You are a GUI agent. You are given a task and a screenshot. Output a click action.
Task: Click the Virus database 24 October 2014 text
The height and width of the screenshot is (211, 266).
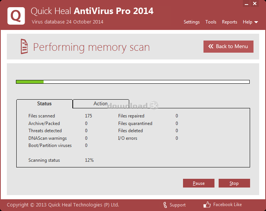pyautogui.click(x=67, y=22)
